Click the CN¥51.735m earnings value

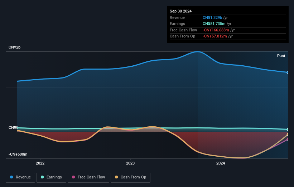(214, 24)
